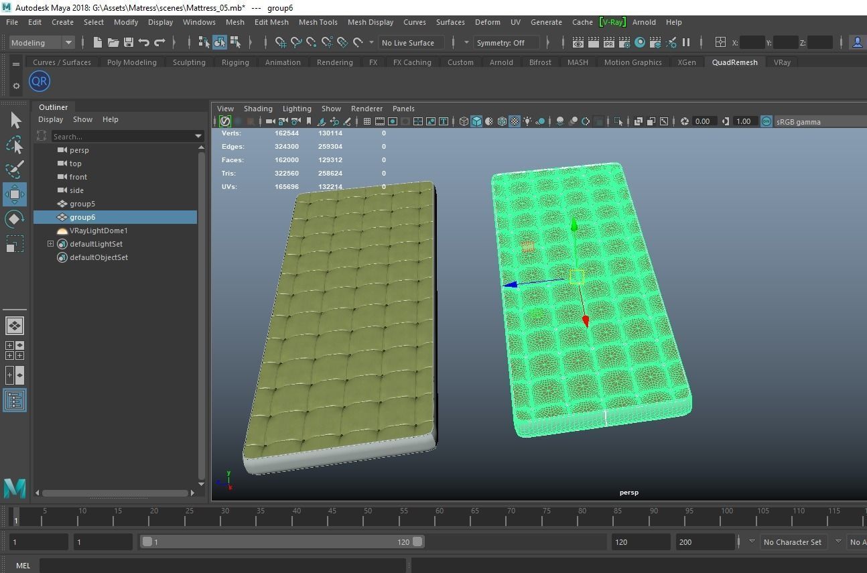Open Render View window icon

click(x=578, y=42)
